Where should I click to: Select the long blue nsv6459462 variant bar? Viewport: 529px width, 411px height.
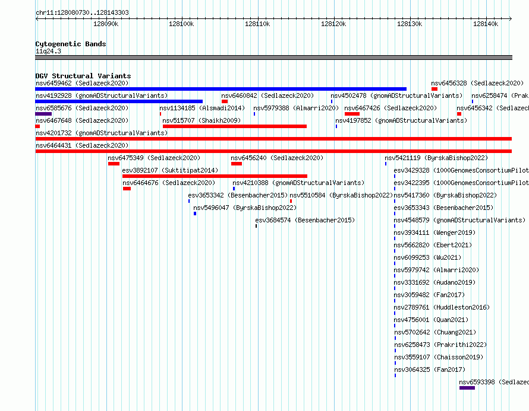[221, 89]
